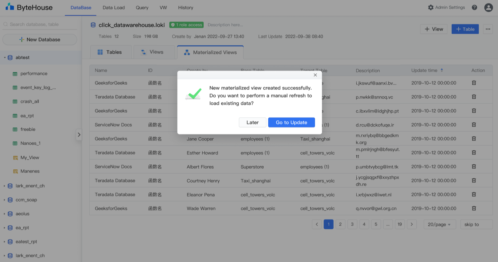
Task: Collapse the abtest database tree
Action: pyautogui.click(x=5, y=58)
